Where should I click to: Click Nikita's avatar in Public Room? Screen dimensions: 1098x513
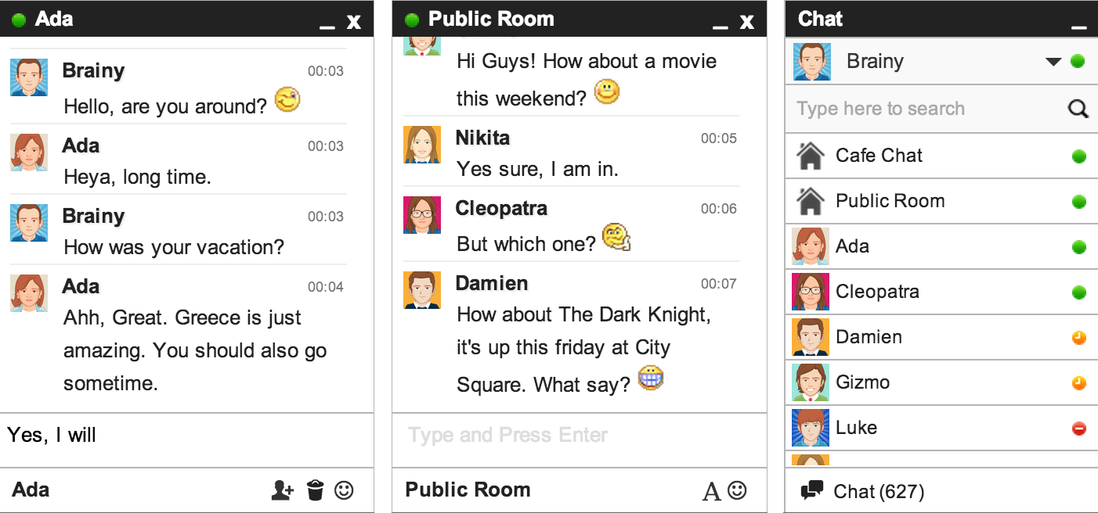click(422, 145)
